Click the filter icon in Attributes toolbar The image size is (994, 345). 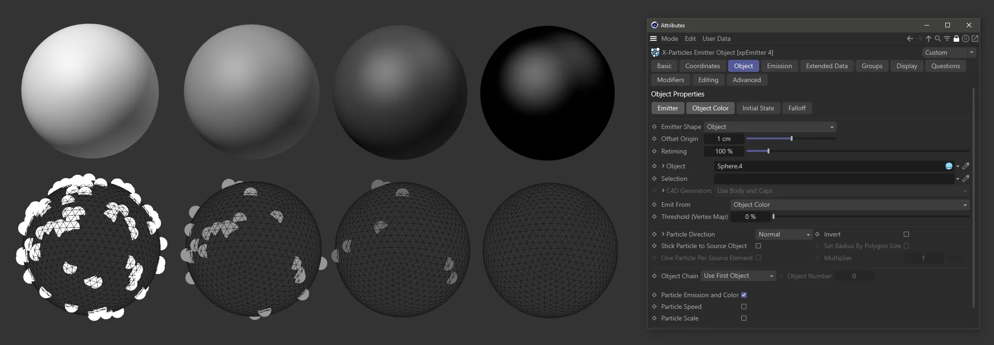click(947, 38)
